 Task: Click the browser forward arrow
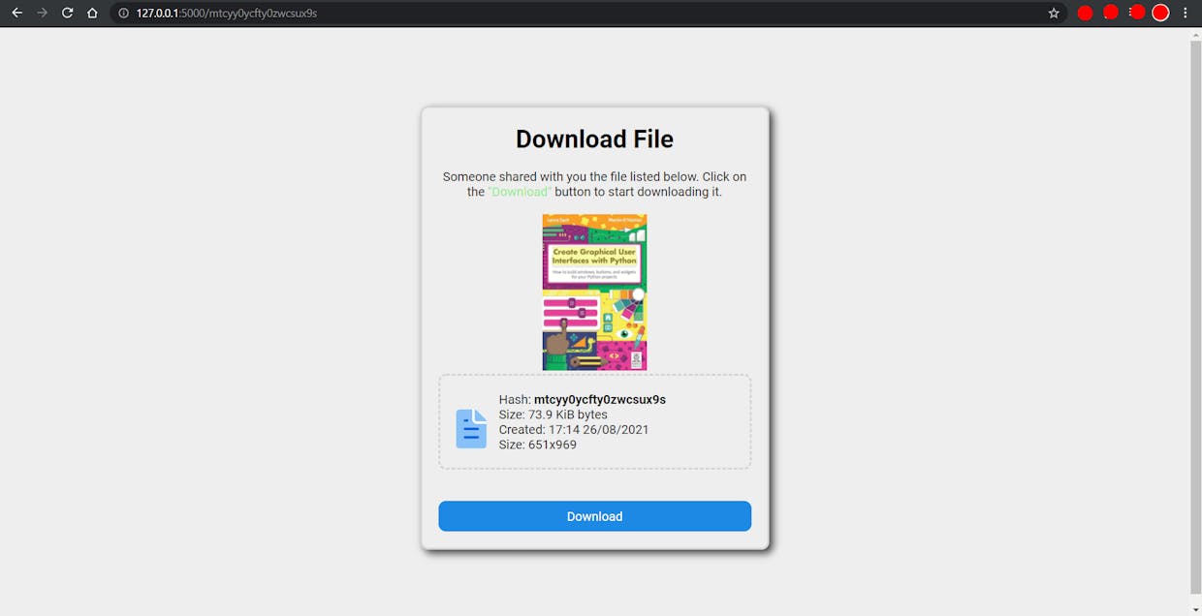(x=42, y=13)
